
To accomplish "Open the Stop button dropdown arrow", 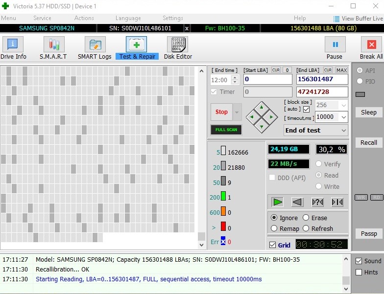I will tap(237, 112).
